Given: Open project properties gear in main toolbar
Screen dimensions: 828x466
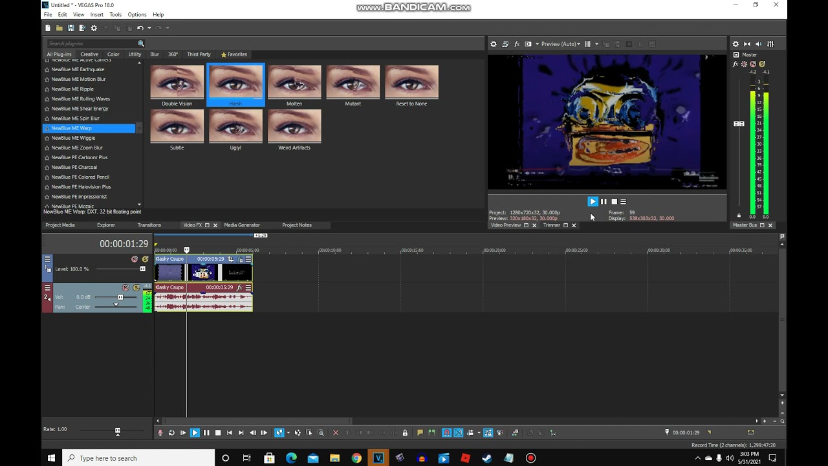Looking at the screenshot, I should pyautogui.click(x=94, y=28).
